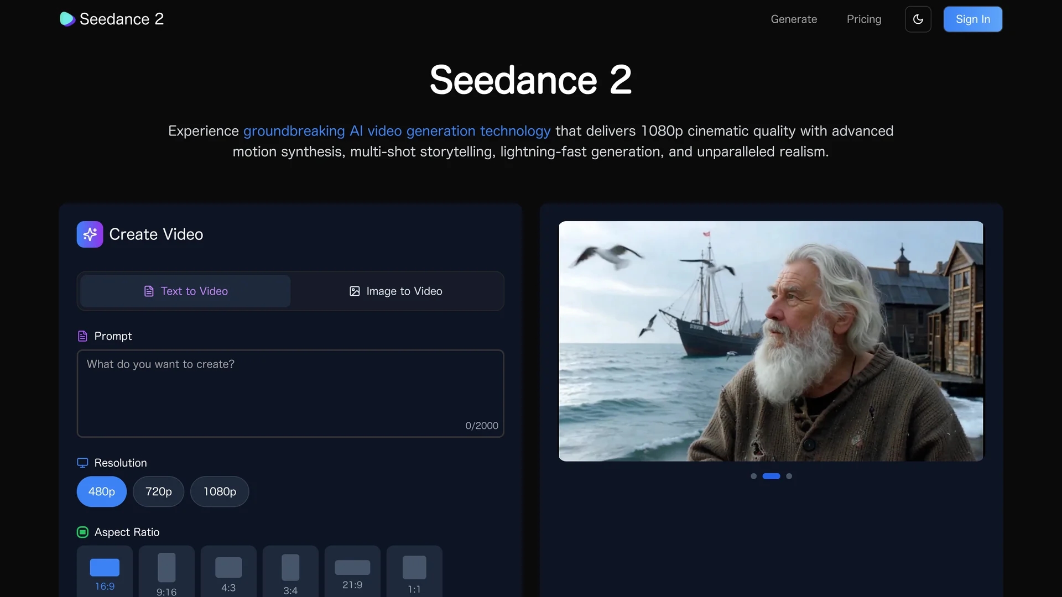Choose the 3:4 aspect ratio
This screenshot has width=1062, height=597.
click(290, 572)
